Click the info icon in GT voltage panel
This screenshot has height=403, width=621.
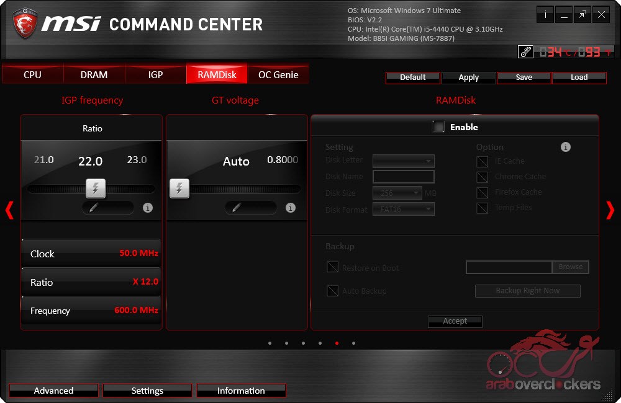[x=291, y=208]
